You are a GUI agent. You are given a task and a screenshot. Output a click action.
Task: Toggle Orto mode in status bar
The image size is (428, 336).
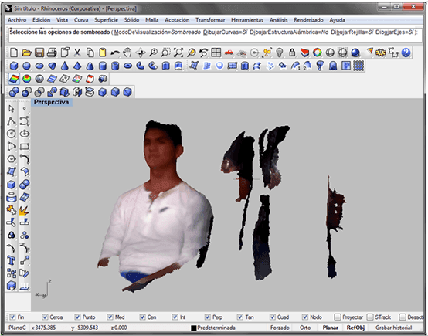pyautogui.click(x=305, y=328)
